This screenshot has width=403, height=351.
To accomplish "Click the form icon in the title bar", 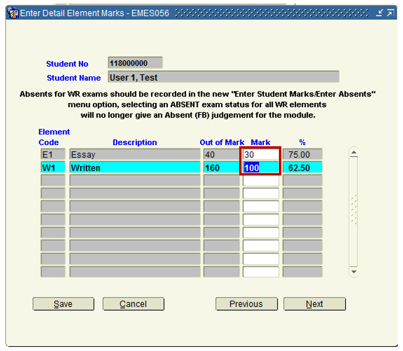I will [x=13, y=13].
